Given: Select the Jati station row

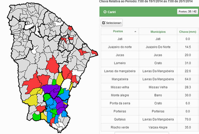Looking at the screenshot, I should (120, 39).
